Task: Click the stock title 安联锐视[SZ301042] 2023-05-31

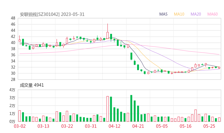Action: [x=52, y=15]
